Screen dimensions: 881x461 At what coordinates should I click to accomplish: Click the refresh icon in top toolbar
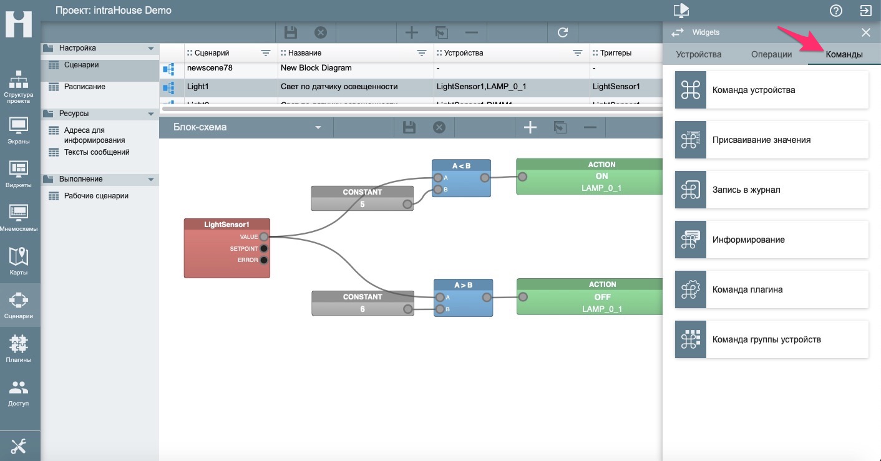(x=563, y=32)
